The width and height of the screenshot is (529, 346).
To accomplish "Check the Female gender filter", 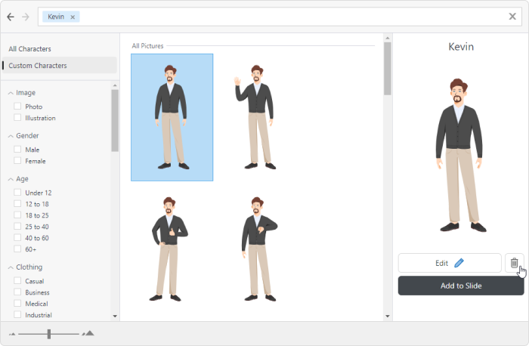I will (17, 161).
